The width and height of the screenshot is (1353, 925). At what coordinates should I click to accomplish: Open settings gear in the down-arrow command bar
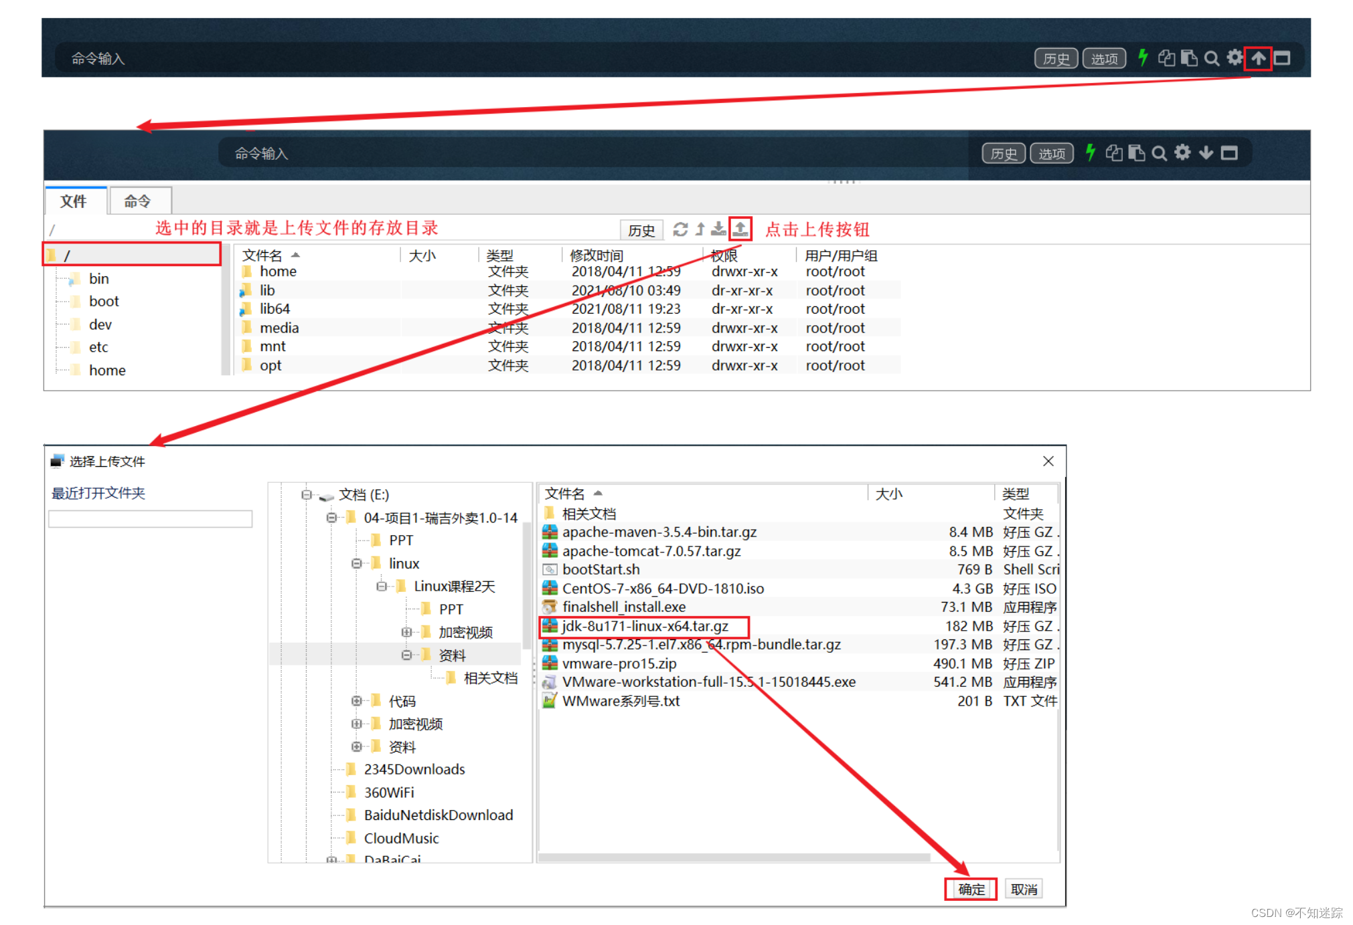[x=1182, y=153]
